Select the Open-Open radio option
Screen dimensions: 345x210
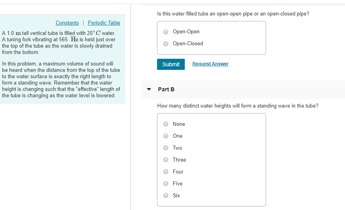[x=166, y=32]
